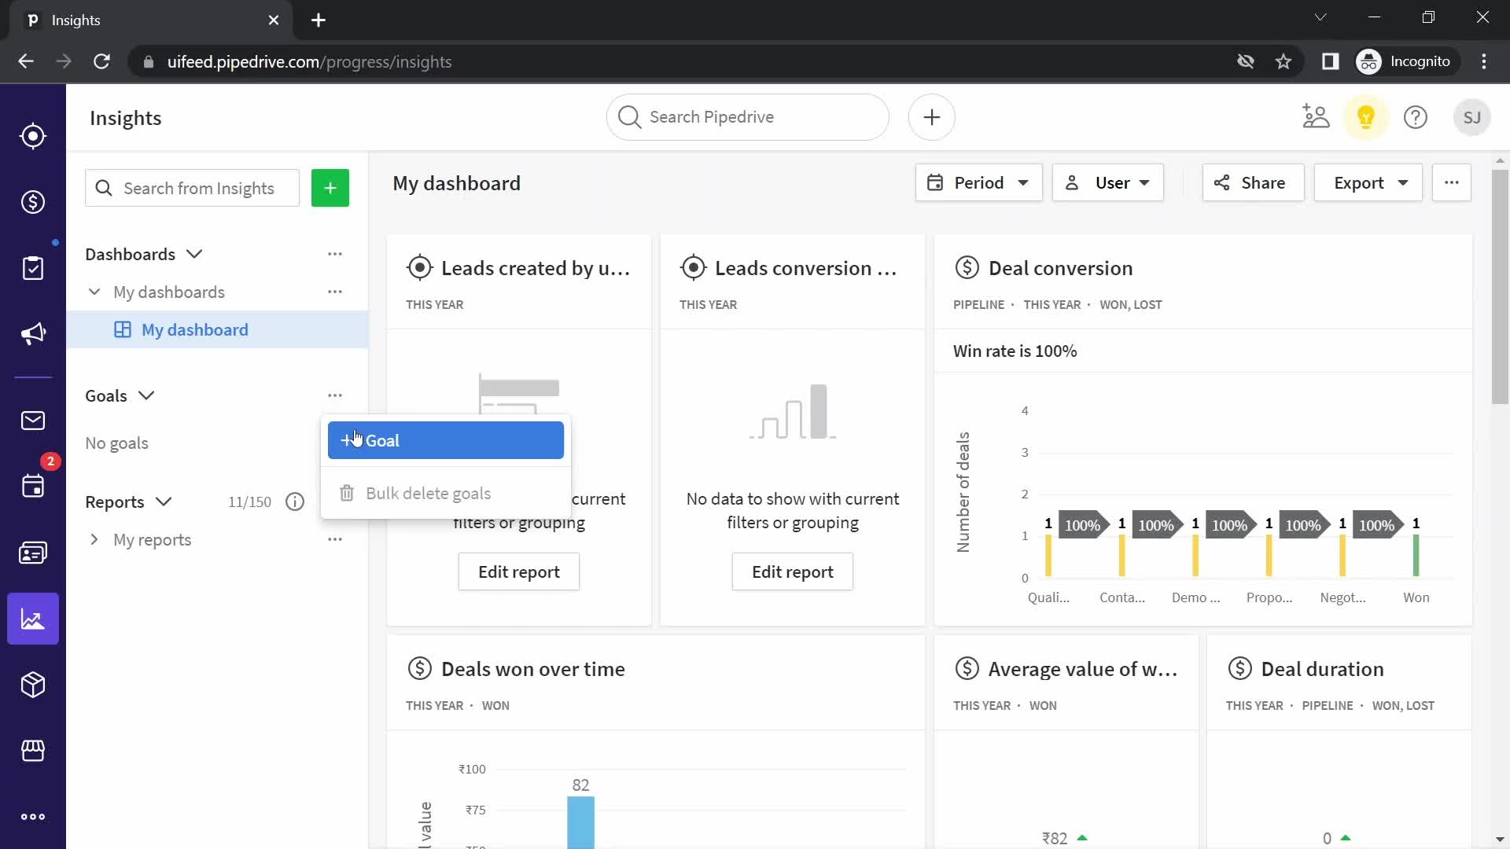The image size is (1510, 849).
Task: Click the 'Win rate is 100%' text
Action: pyautogui.click(x=1015, y=351)
